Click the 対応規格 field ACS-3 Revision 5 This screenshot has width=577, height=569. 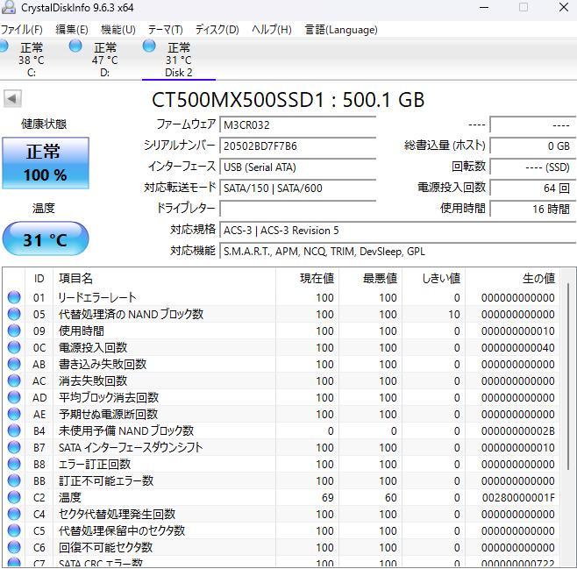398,230
